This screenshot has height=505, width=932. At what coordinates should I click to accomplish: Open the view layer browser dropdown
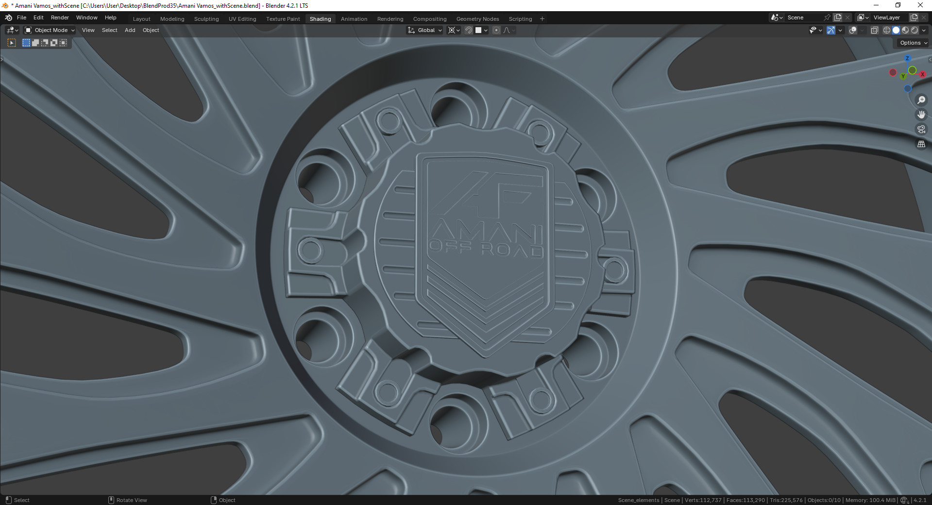tap(863, 17)
